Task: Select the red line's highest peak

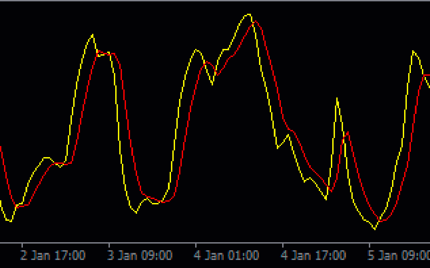Action: click(256, 21)
